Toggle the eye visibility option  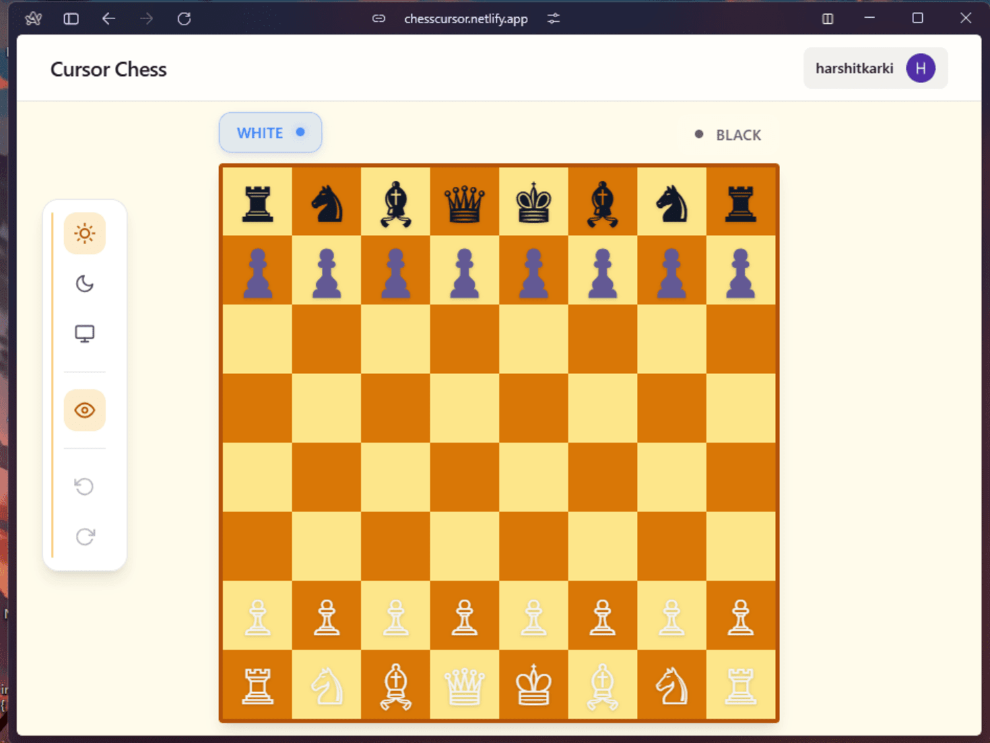click(84, 410)
